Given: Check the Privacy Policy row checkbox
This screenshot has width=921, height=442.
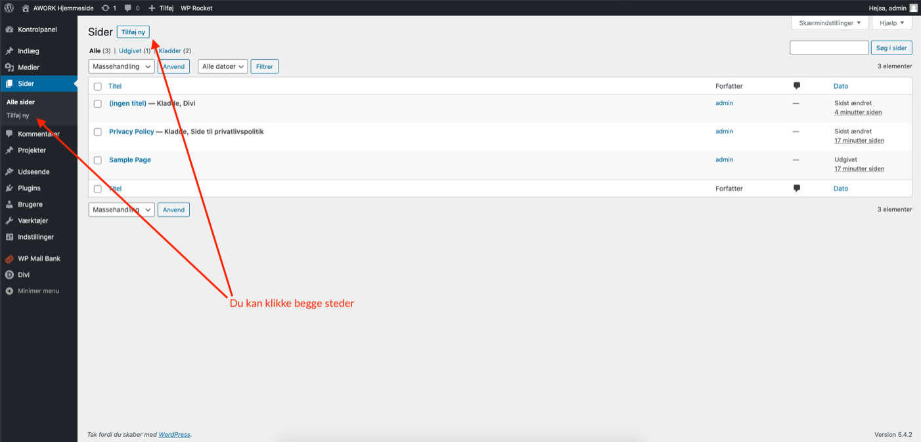Looking at the screenshot, I should pos(98,132).
